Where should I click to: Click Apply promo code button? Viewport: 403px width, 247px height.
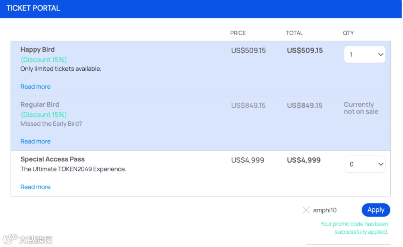375,210
